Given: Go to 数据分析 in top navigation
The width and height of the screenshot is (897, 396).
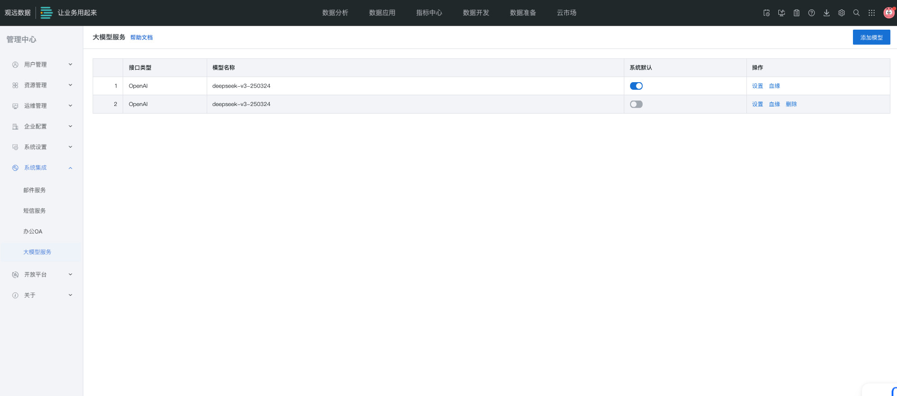Looking at the screenshot, I should pyautogui.click(x=335, y=13).
